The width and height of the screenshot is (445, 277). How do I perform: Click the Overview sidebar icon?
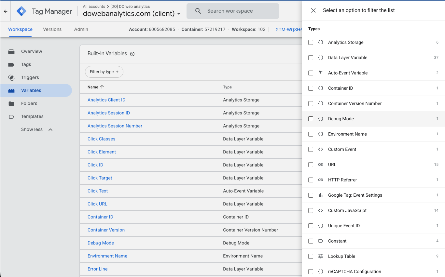pos(11,51)
